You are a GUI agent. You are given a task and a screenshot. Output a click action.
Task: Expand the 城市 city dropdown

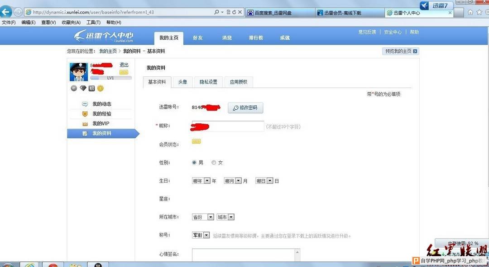225,217
